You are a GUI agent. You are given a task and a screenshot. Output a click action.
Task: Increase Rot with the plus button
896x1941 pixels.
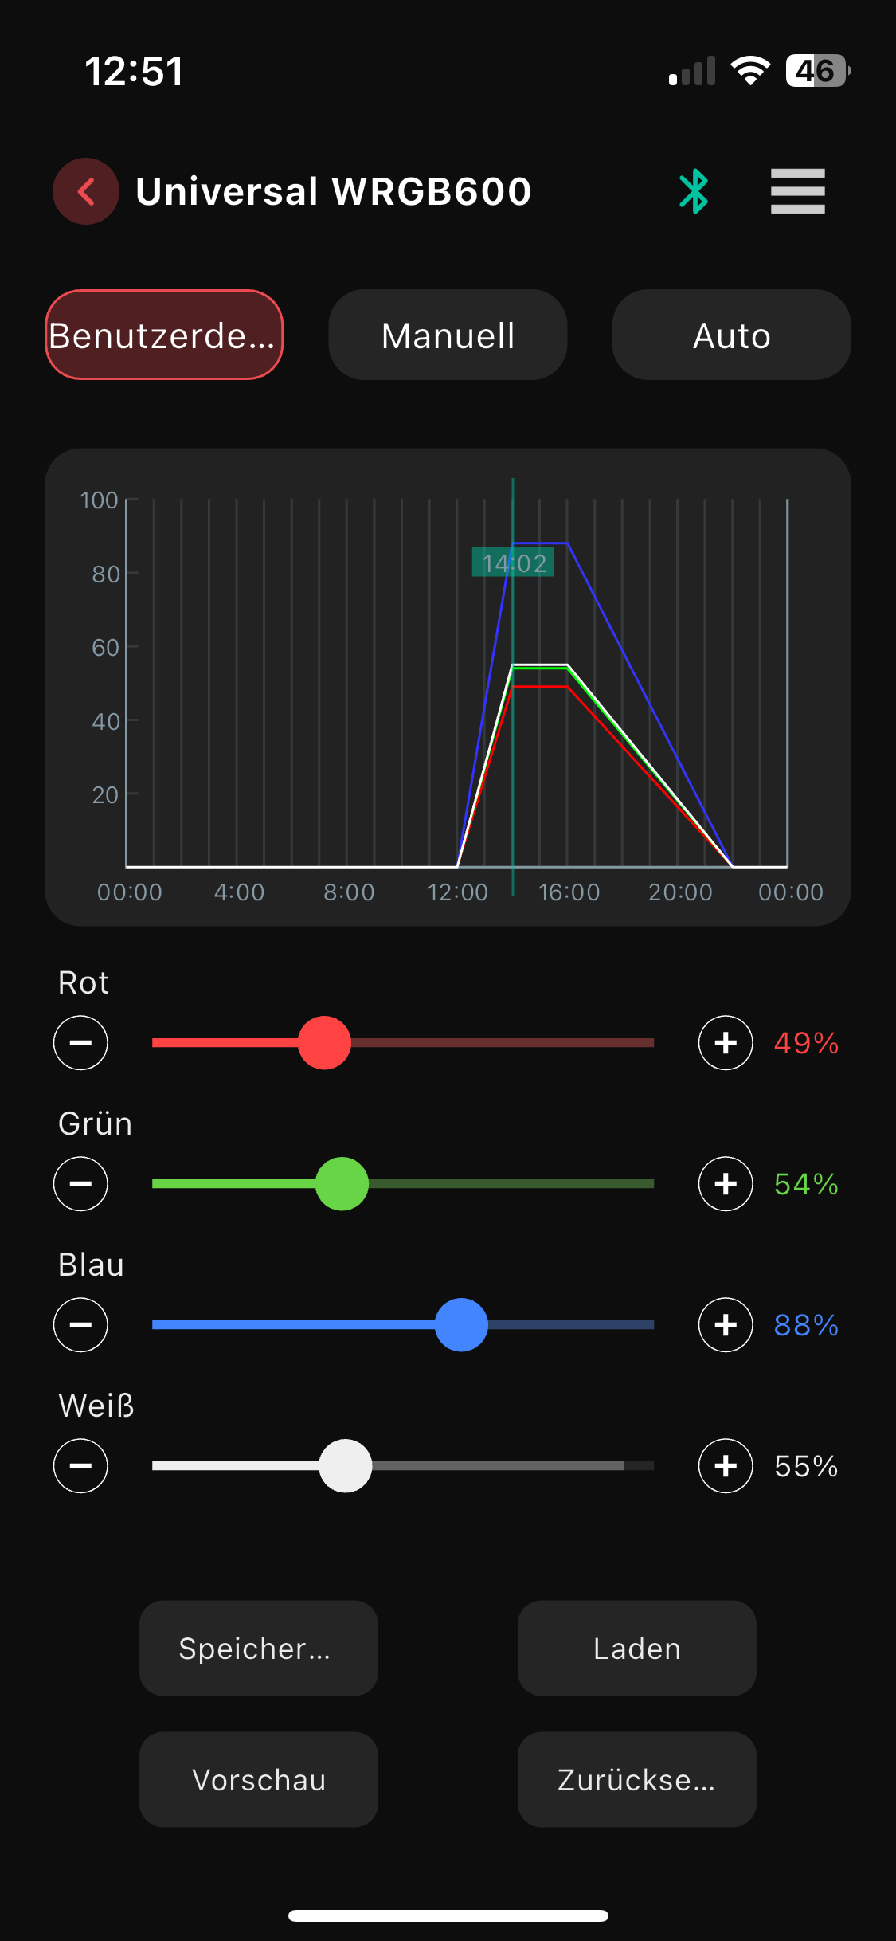click(725, 1043)
